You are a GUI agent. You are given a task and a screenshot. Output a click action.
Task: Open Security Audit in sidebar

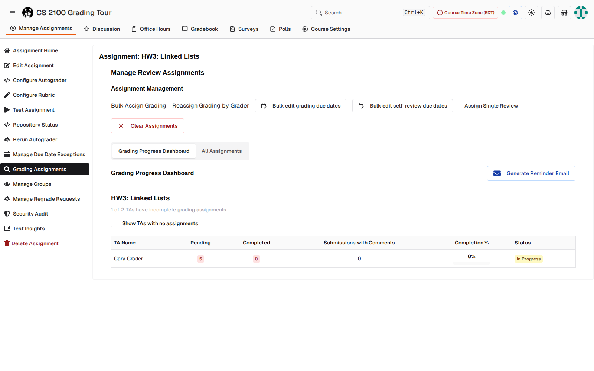(45, 214)
